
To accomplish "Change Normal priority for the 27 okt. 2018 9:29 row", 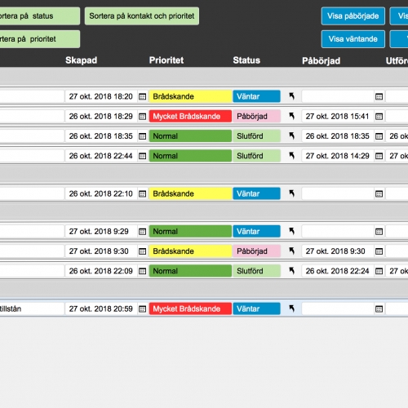I will point(190,231).
